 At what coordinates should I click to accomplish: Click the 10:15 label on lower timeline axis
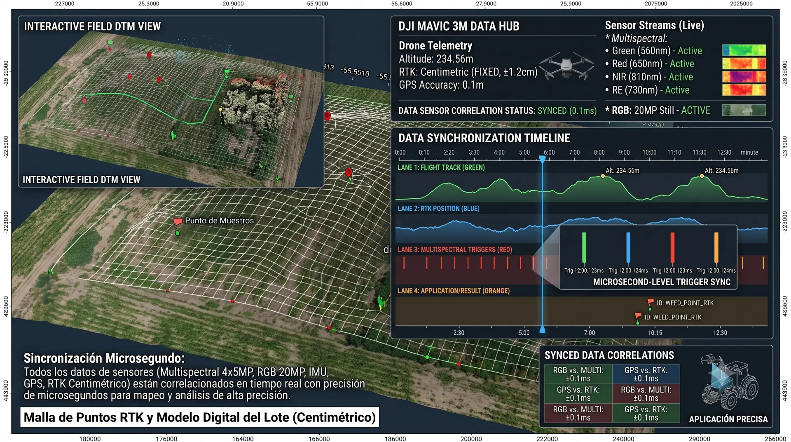[x=655, y=333]
